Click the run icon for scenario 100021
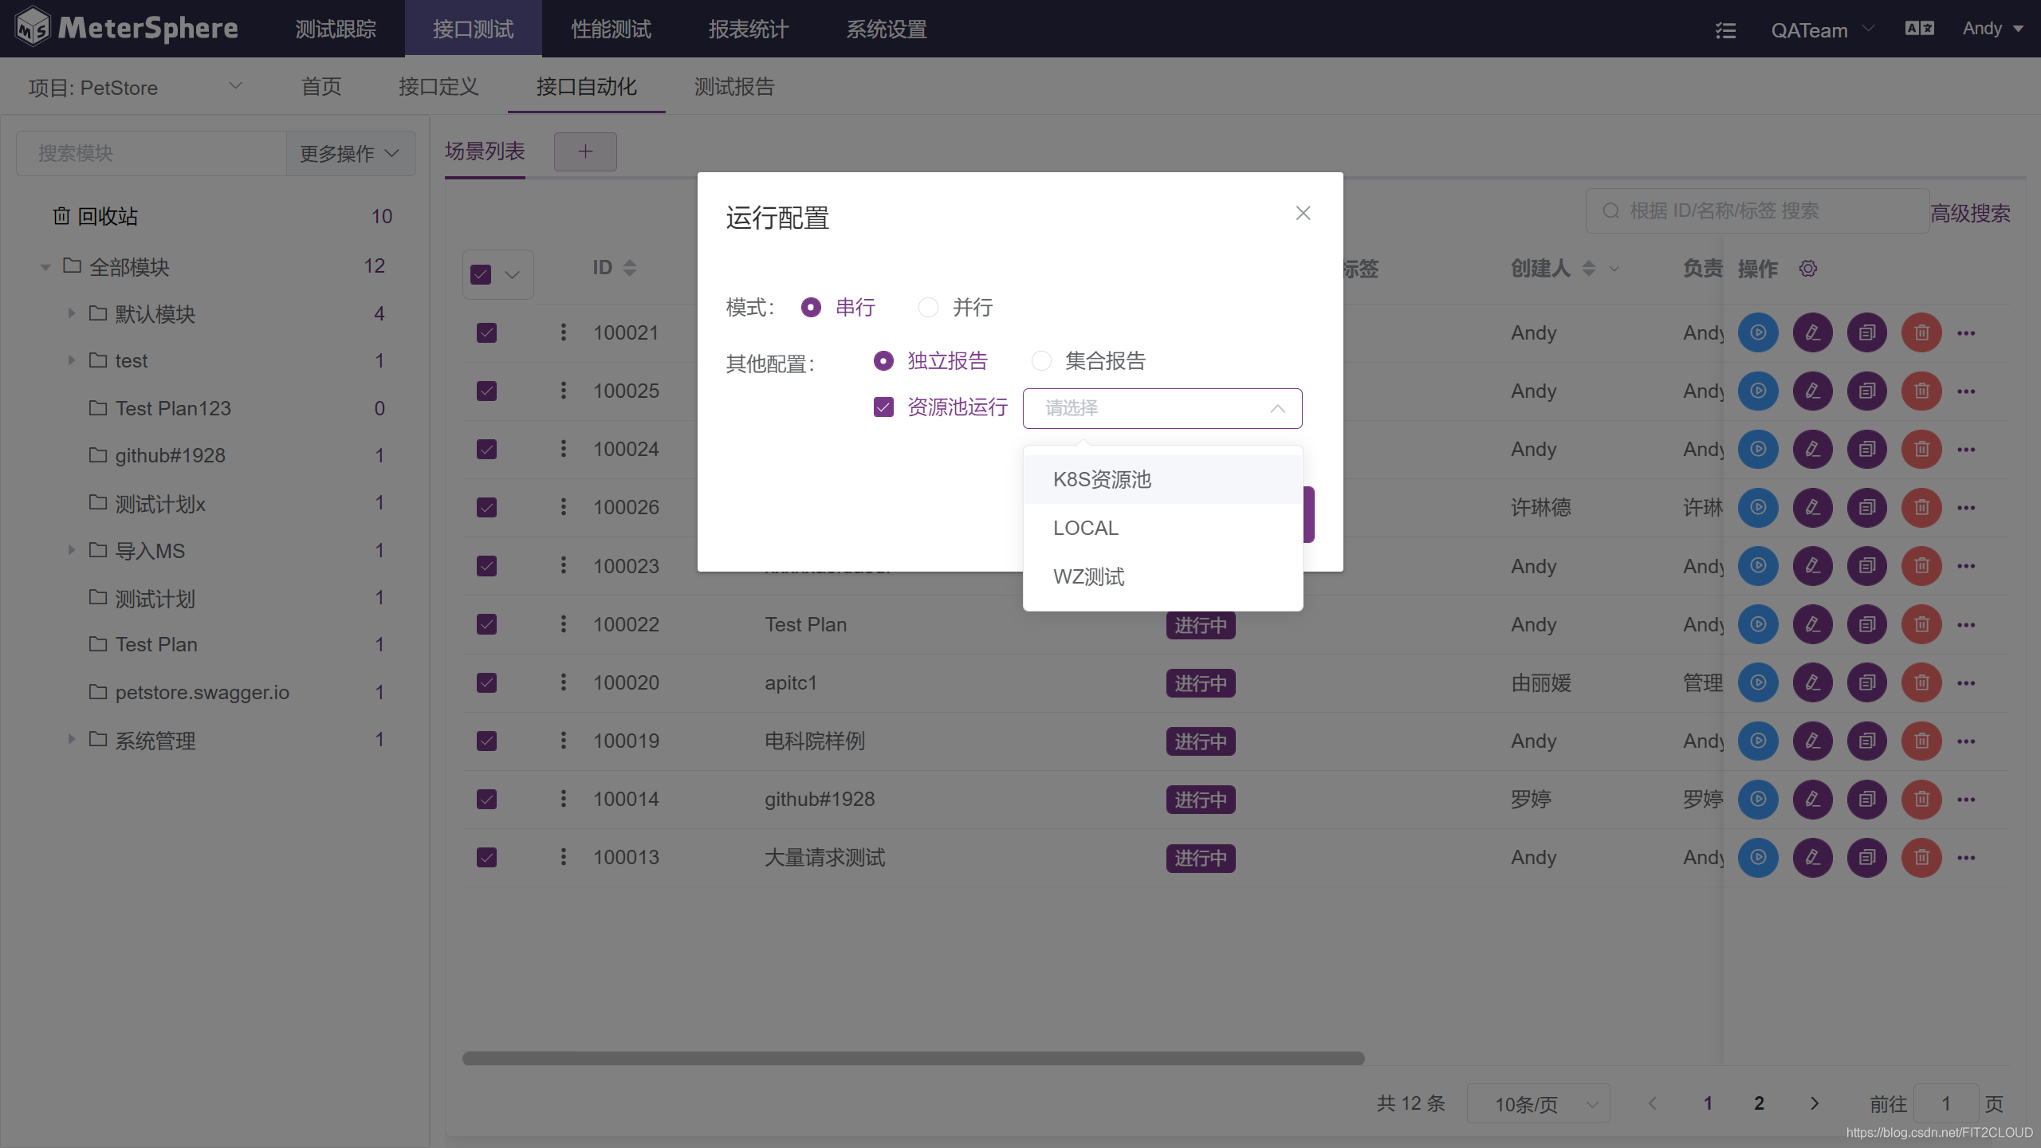 (1758, 332)
